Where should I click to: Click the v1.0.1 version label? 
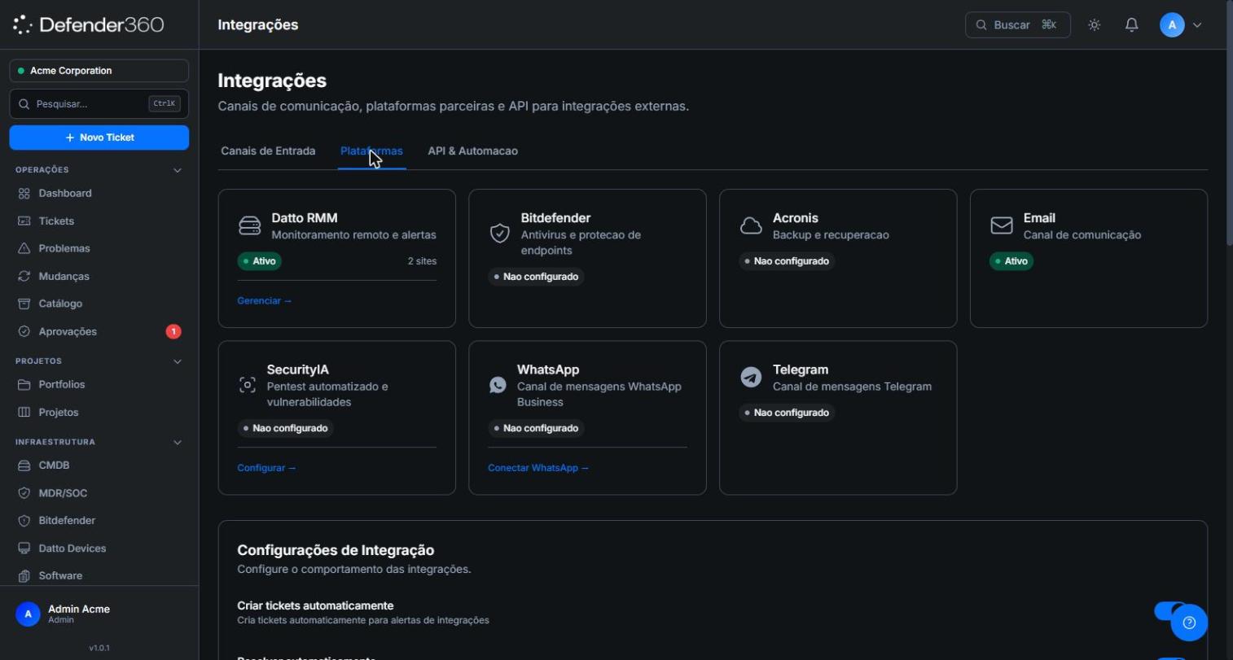click(x=99, y=648)
